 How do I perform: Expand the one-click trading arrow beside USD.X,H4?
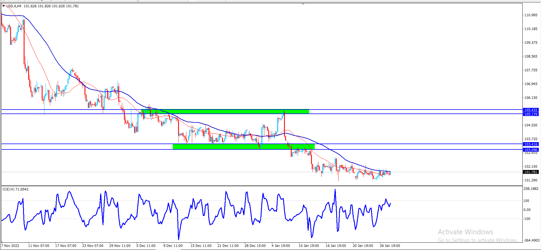[x=3, y=6]
